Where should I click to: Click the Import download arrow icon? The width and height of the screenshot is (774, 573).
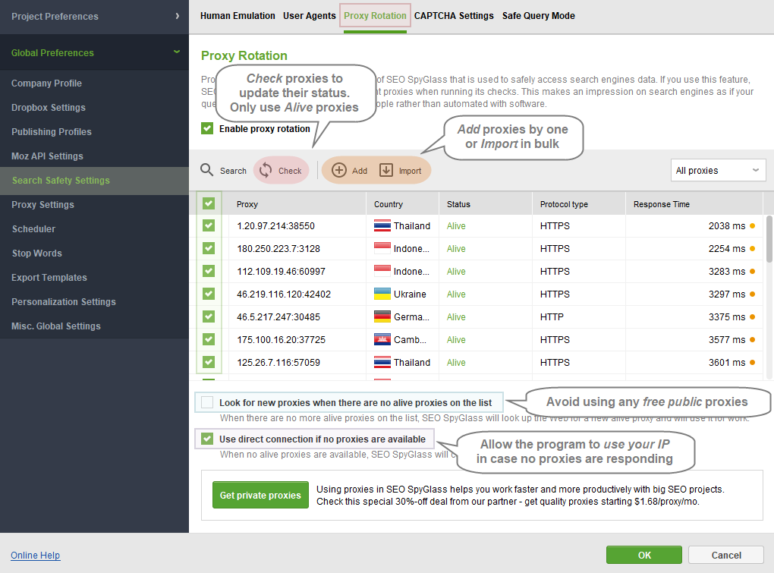click(386, 170)
